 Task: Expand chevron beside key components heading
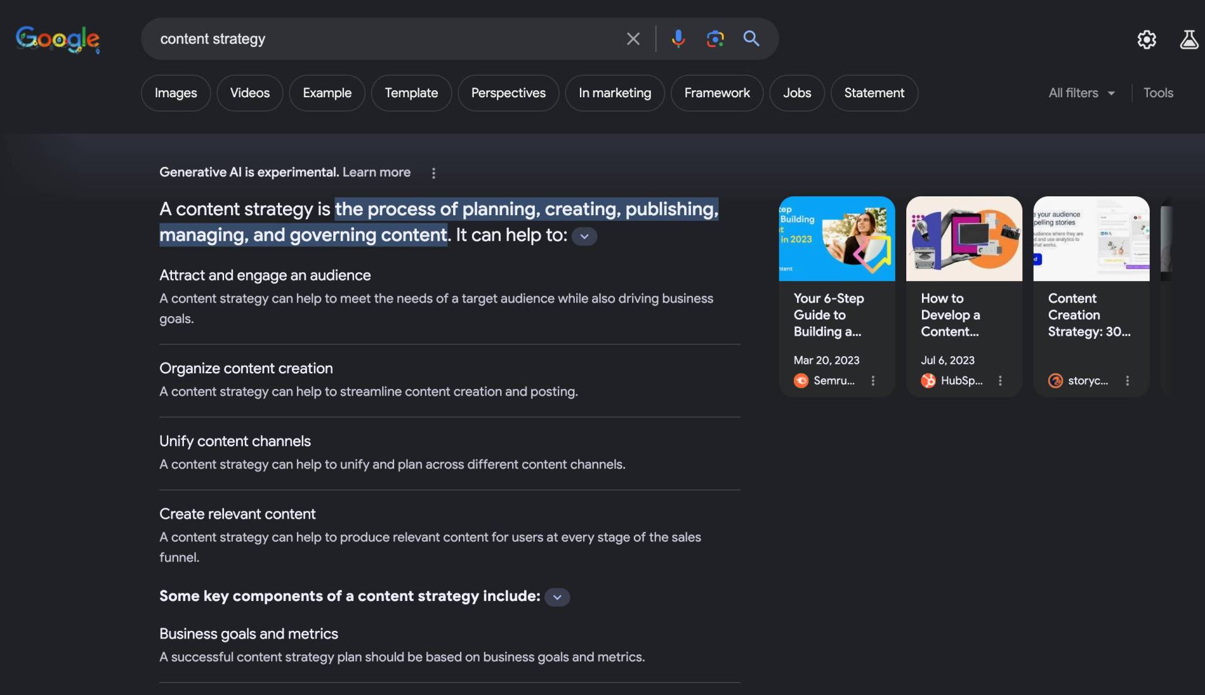point(557,597)
